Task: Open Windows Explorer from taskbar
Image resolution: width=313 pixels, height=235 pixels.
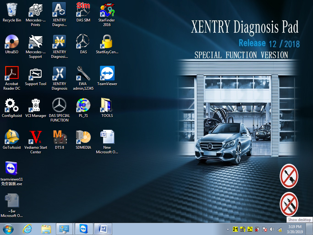Action: [46, 229]
